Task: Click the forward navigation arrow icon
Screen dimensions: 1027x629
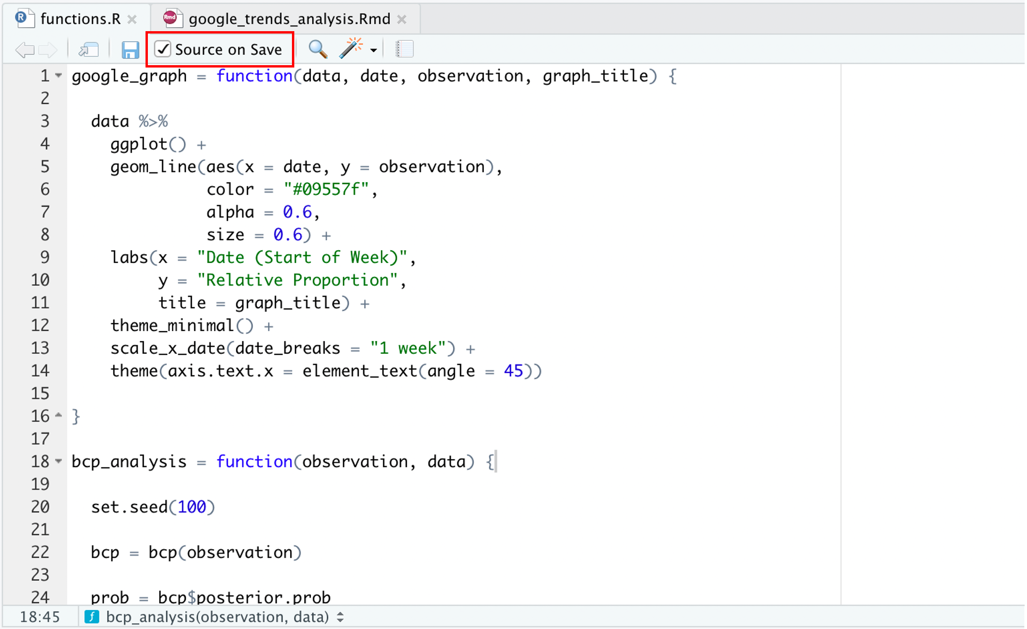Action: click(48, 50)
